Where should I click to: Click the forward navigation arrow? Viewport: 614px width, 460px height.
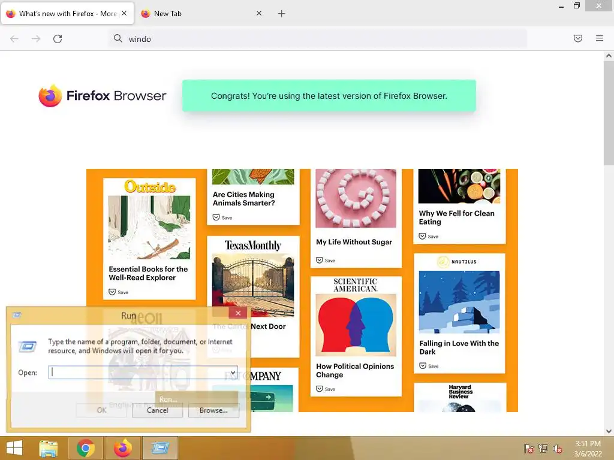click(x=36, y=39)
